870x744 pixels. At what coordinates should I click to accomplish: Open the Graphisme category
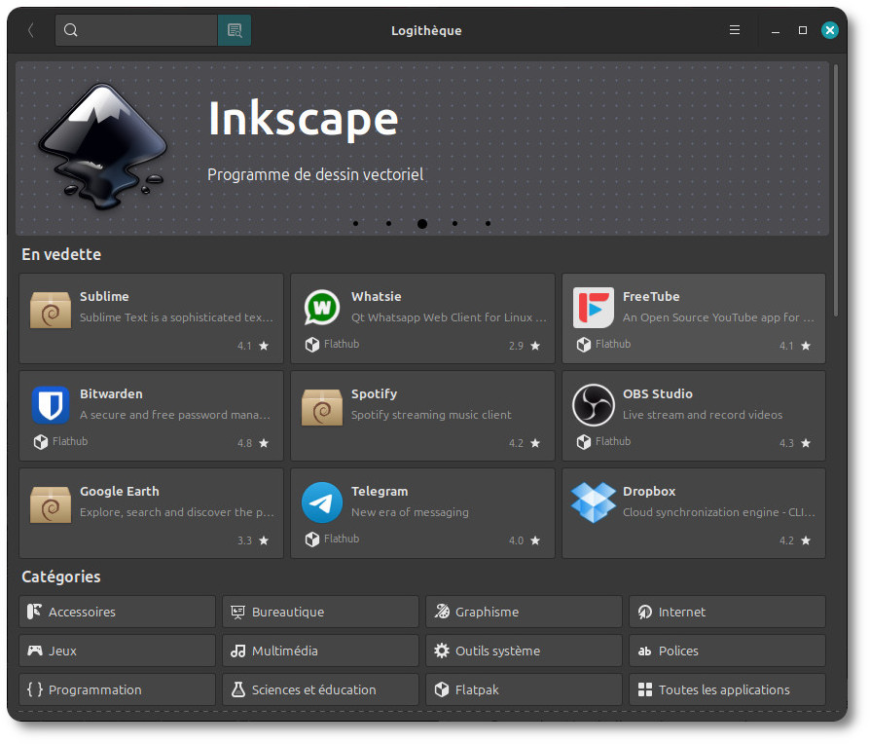coord(524,612)
